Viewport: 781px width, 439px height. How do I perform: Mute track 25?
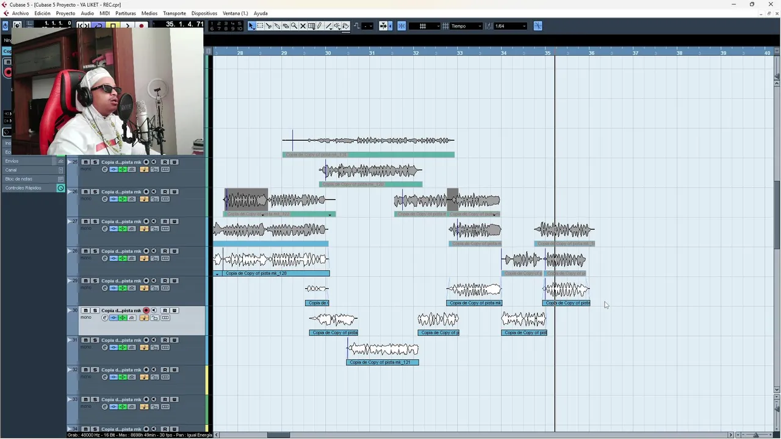click(x=85, y=162)
